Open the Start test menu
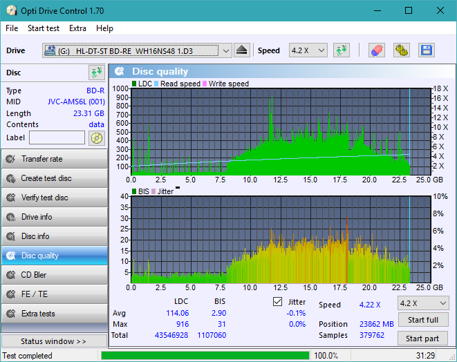 click(44, 28)
